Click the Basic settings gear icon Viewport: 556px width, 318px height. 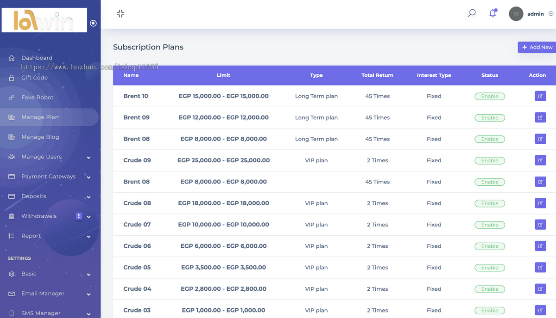[x=12, y=274]
